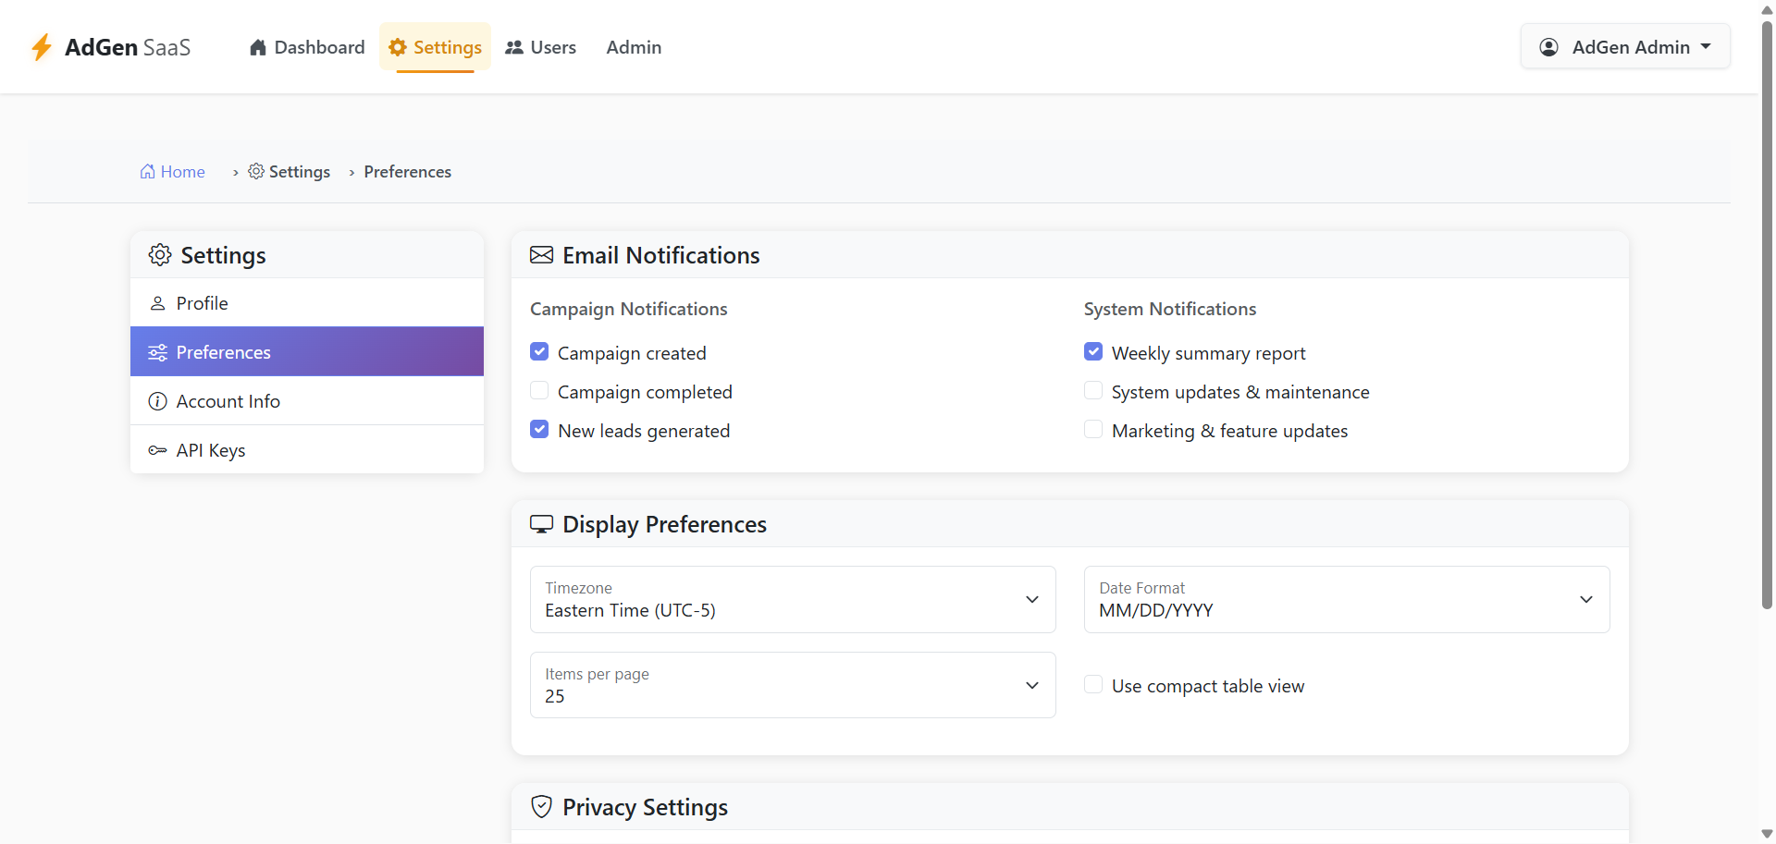
Task: Enable Use compact table view checkbox
Action: click(x=1093, y=684)
